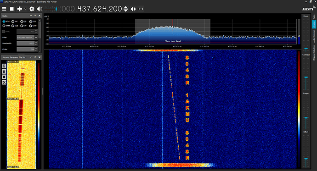The image size is (317, 171).
Task: Expand the arrow next to the plus icon
Action: pos(25,9)
